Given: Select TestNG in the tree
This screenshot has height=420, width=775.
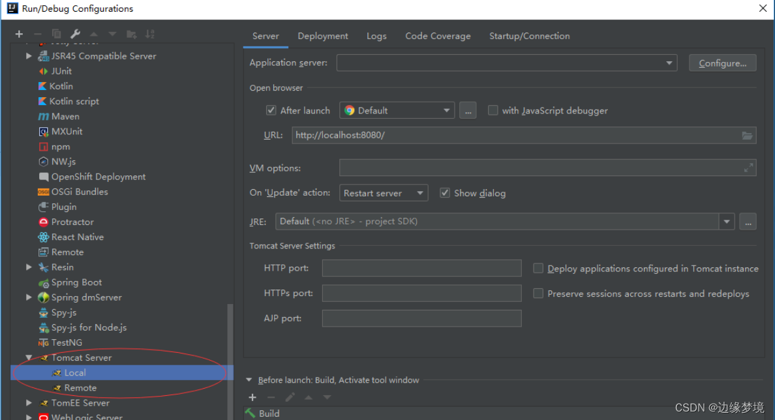Looking at the screenshot, I should click(67, 342).
